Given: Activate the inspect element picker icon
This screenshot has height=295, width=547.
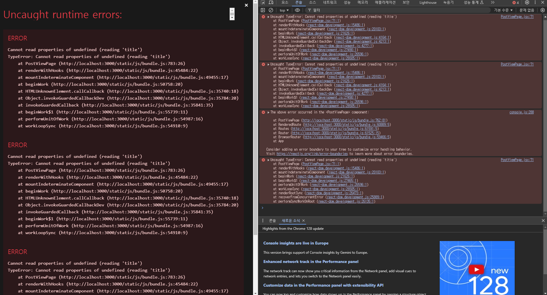Looking at the screenshot, I should 263,2.
